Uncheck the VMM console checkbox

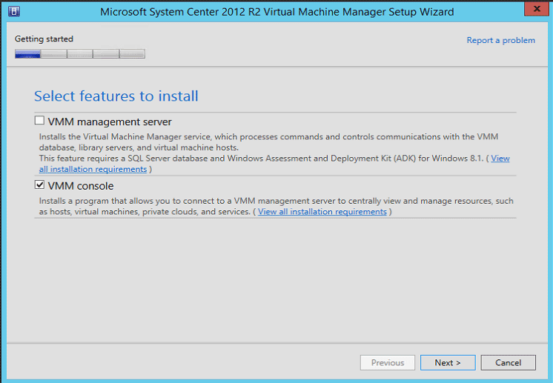pos(39,184)
